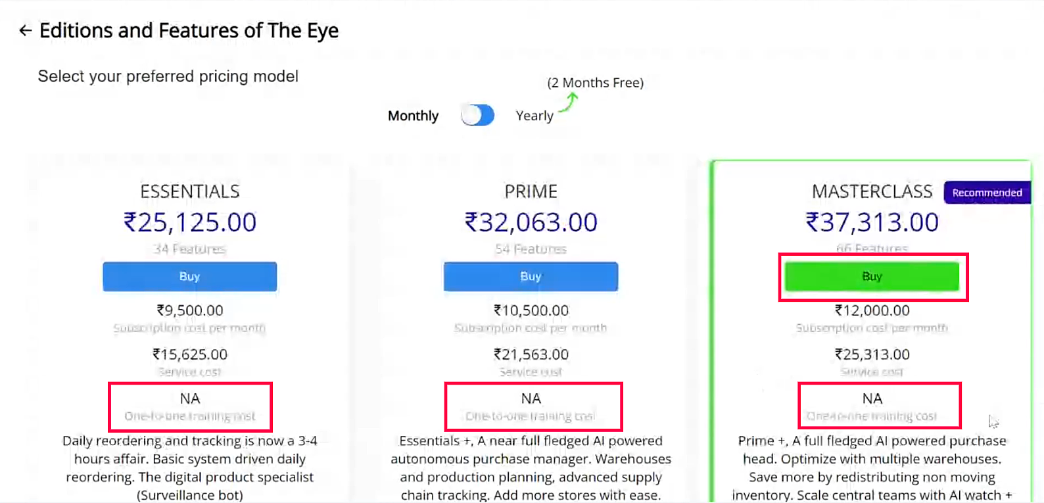Click the Masterclass ₹37,313.00 price

[x=872, y=222]
